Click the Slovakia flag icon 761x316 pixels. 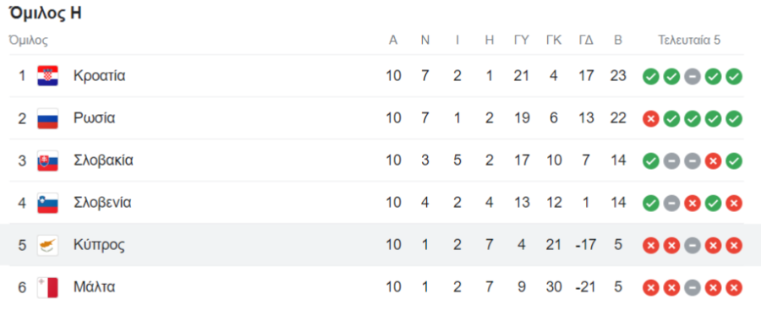47,161
